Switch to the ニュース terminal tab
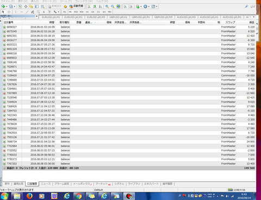Viewport: 261px width, 200px height. point(46,184)
